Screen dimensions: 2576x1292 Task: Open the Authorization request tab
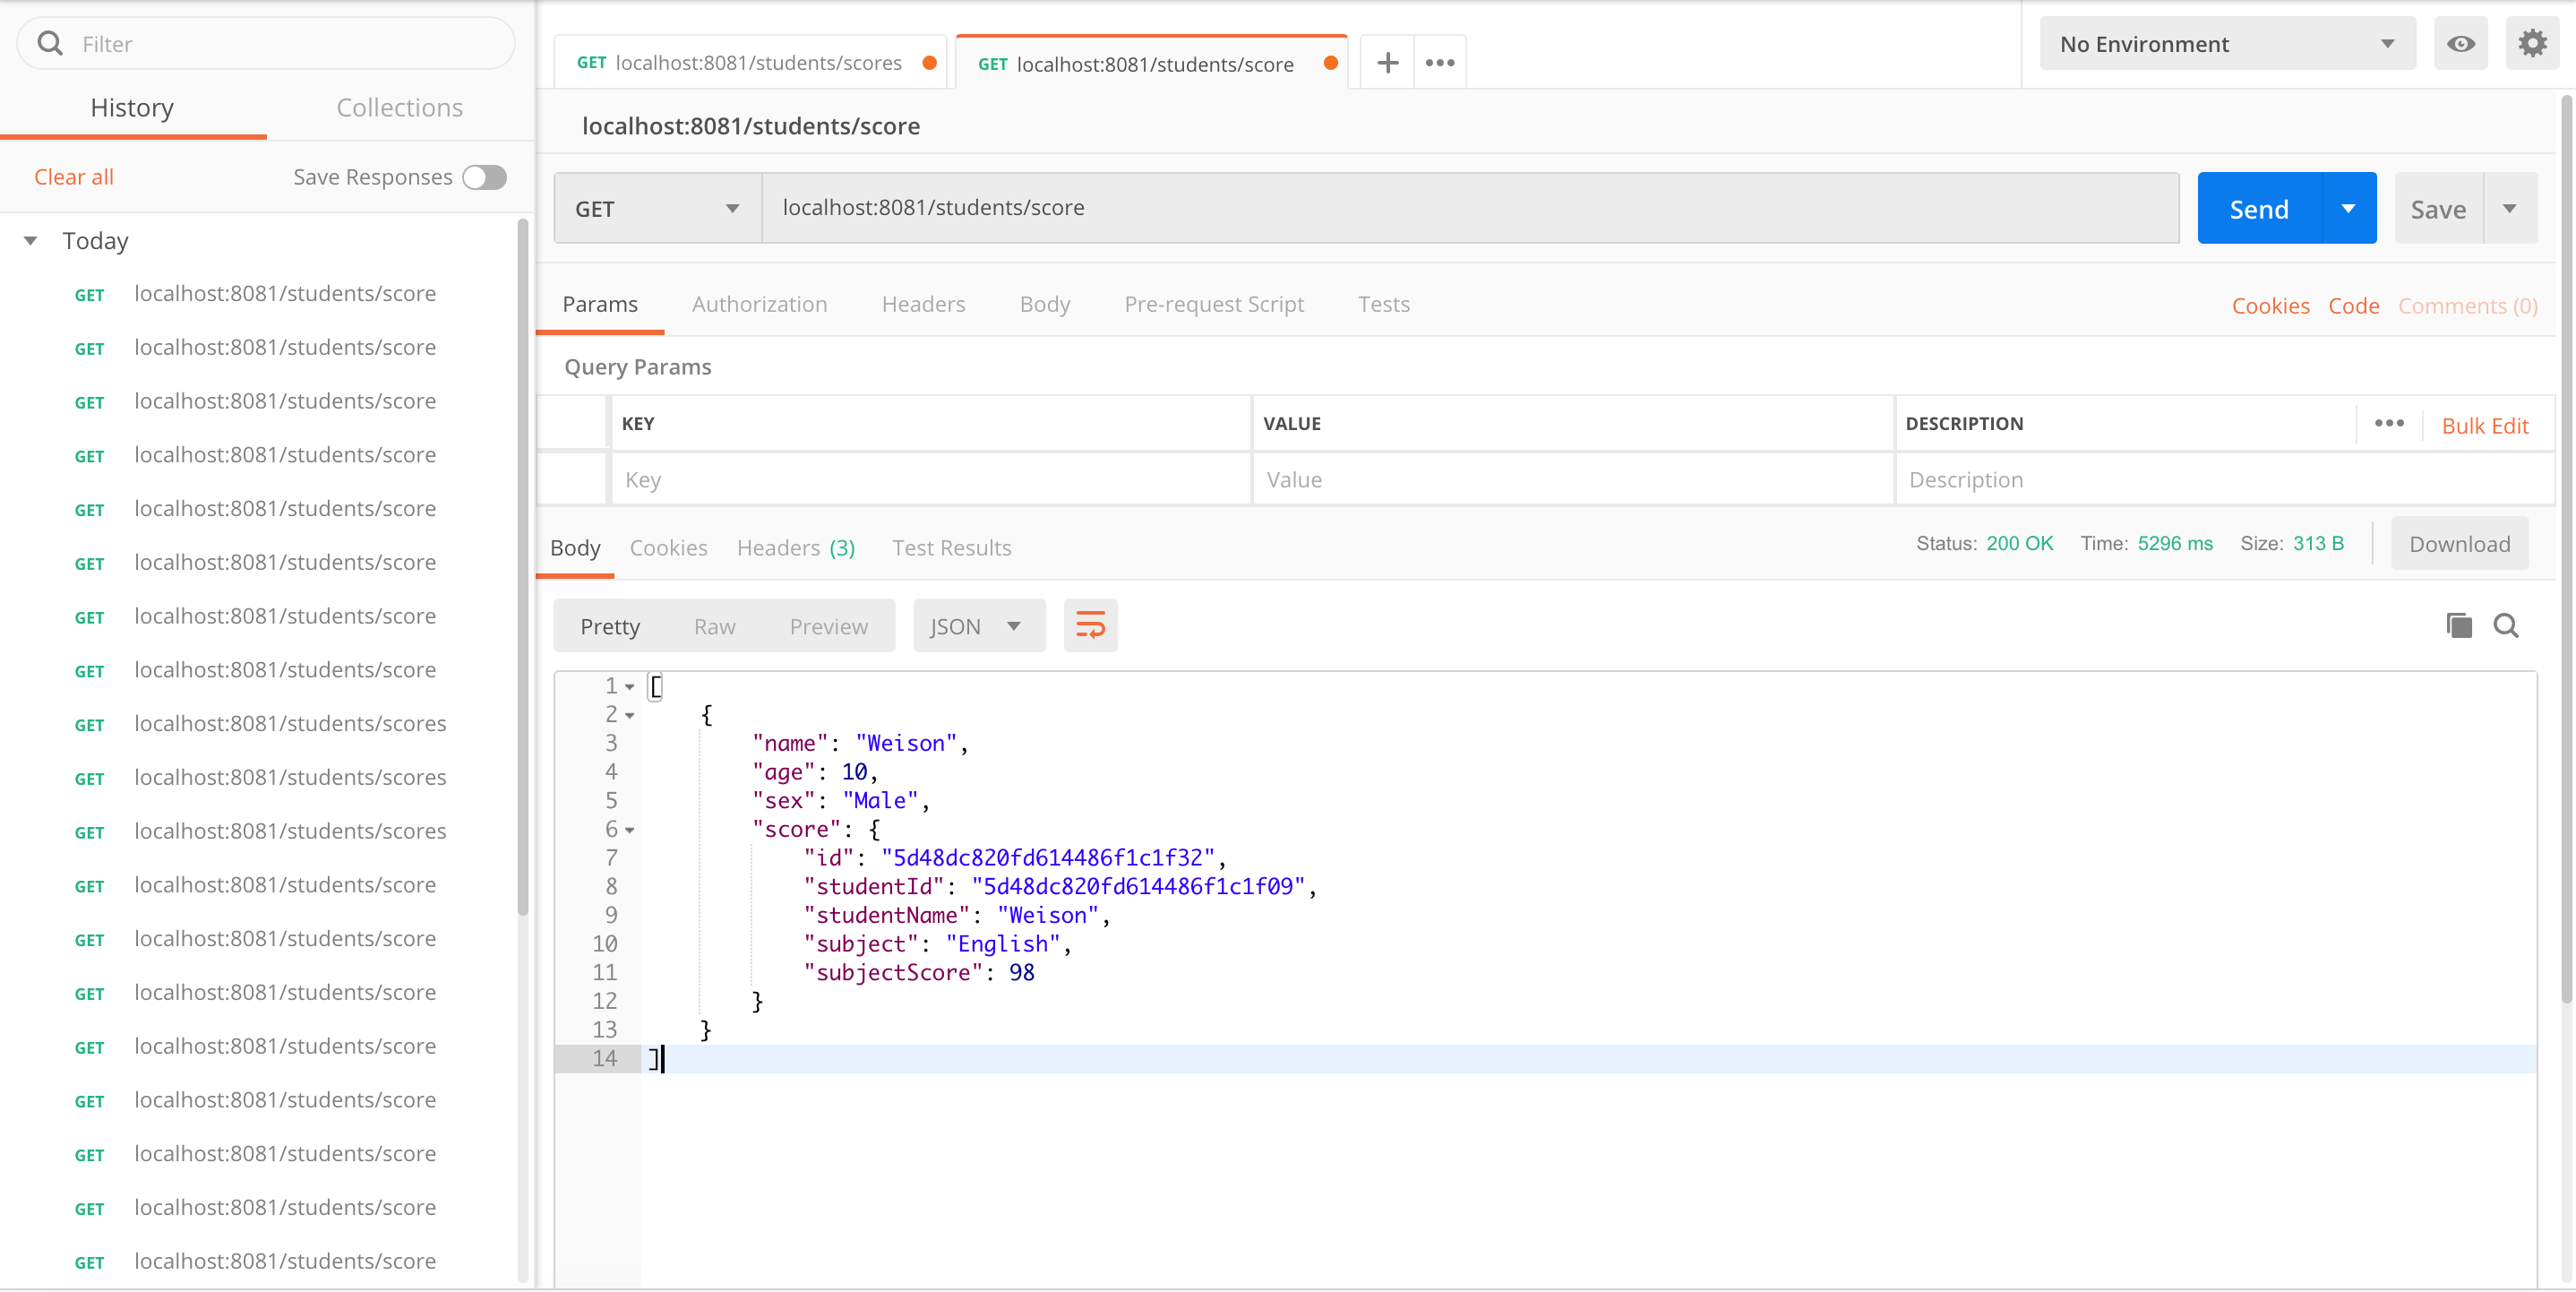pos(759,304)
